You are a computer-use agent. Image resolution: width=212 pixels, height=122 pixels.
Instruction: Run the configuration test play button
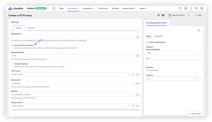pos(199,30)
